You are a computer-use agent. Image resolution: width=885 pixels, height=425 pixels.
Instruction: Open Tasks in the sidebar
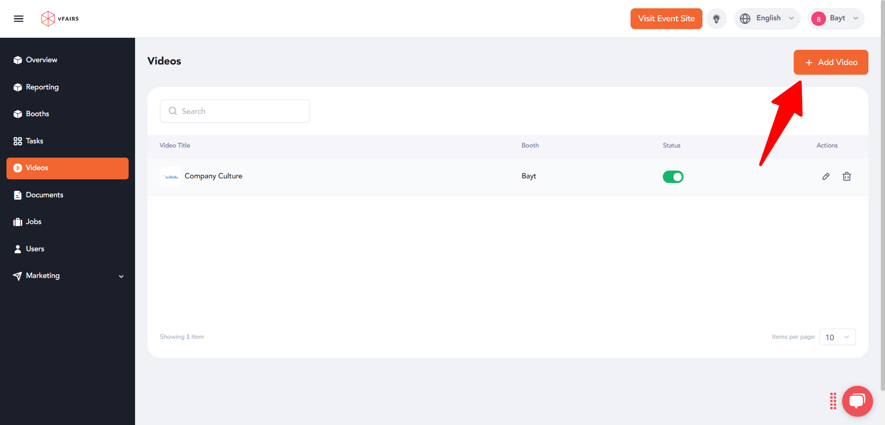pyautogui.click(x=67, y=141)
